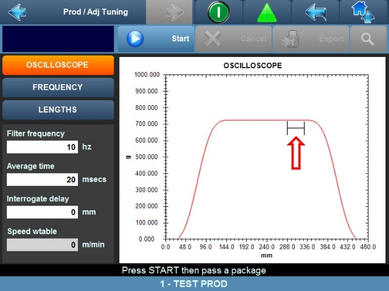Click the 48.0 x-axis label
Viewport: 389px width, 291px height.
[185, 247]
